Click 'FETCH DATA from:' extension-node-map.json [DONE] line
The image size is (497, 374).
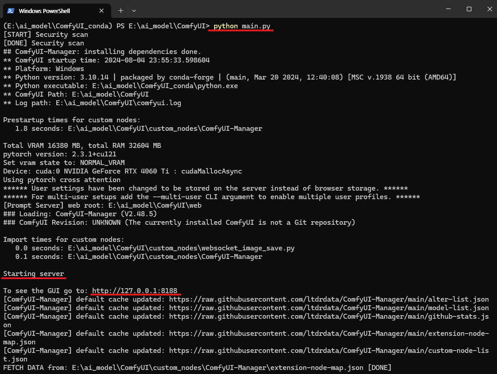[197, 368]
